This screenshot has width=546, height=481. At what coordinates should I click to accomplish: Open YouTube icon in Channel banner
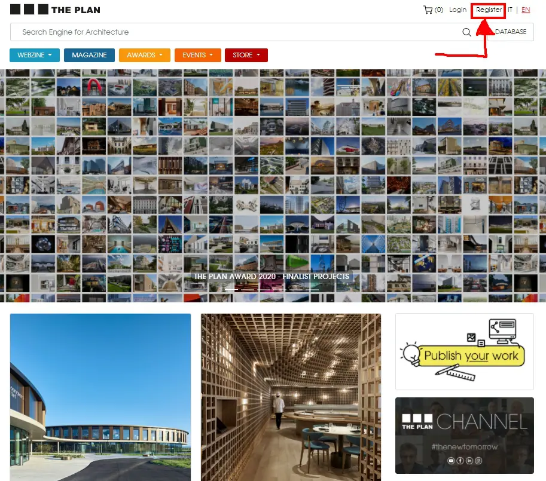[451, 461]
